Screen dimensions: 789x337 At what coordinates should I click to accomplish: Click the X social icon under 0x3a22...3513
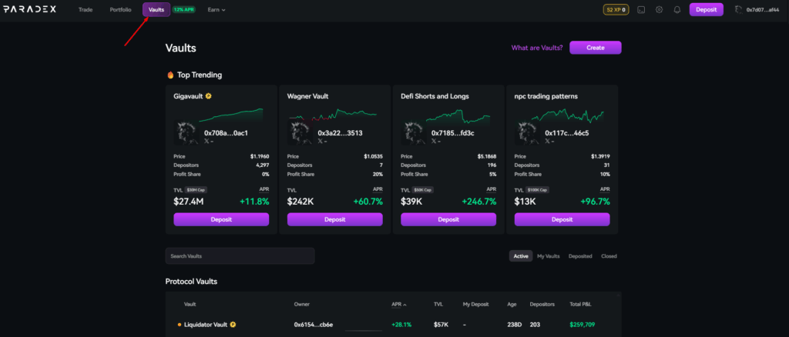321,141
